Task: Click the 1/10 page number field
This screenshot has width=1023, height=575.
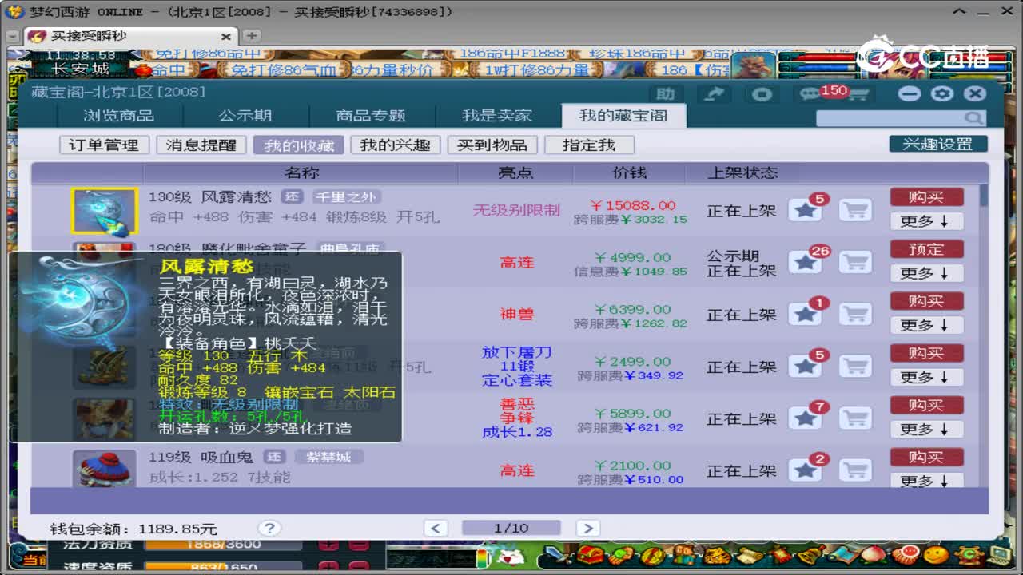Action: pyautogui.click(x=511, y=528)
